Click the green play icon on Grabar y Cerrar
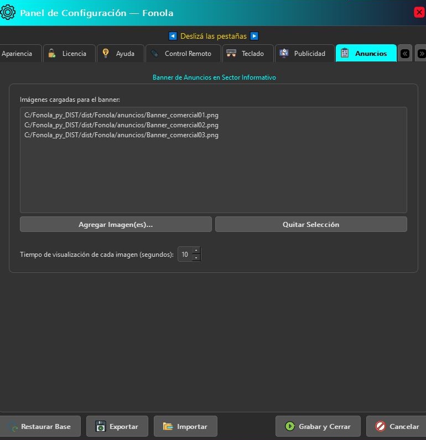 pos(290,426)
